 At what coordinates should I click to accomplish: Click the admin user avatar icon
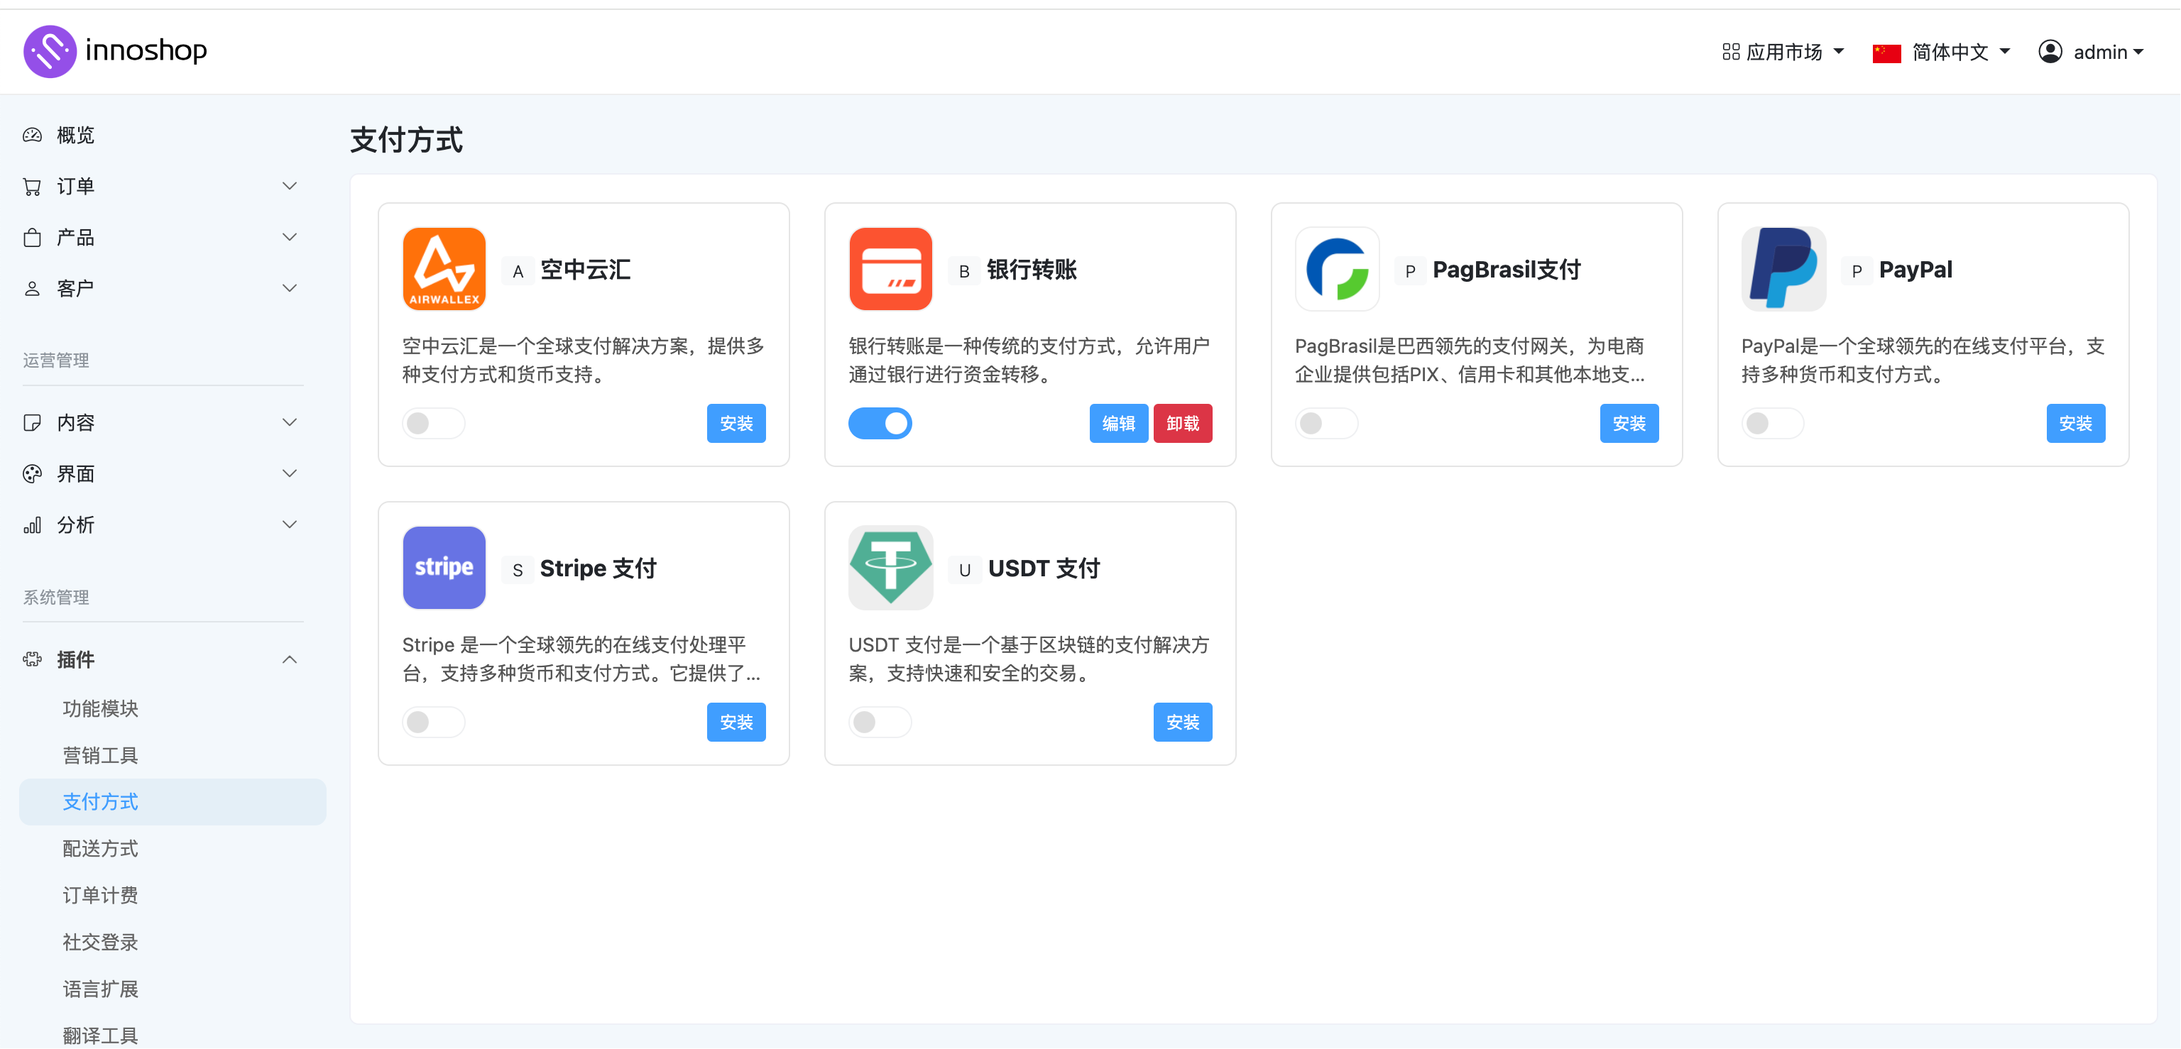point(2050,52)
